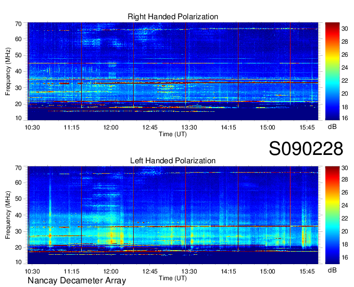Click the 70 MHz tick on top plot
The width and height of the screenshot is (354, 287).
click(x=18, y=24)
